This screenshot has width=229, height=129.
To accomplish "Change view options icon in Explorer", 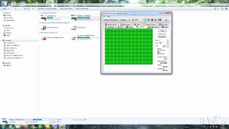I will pos(216,9).
